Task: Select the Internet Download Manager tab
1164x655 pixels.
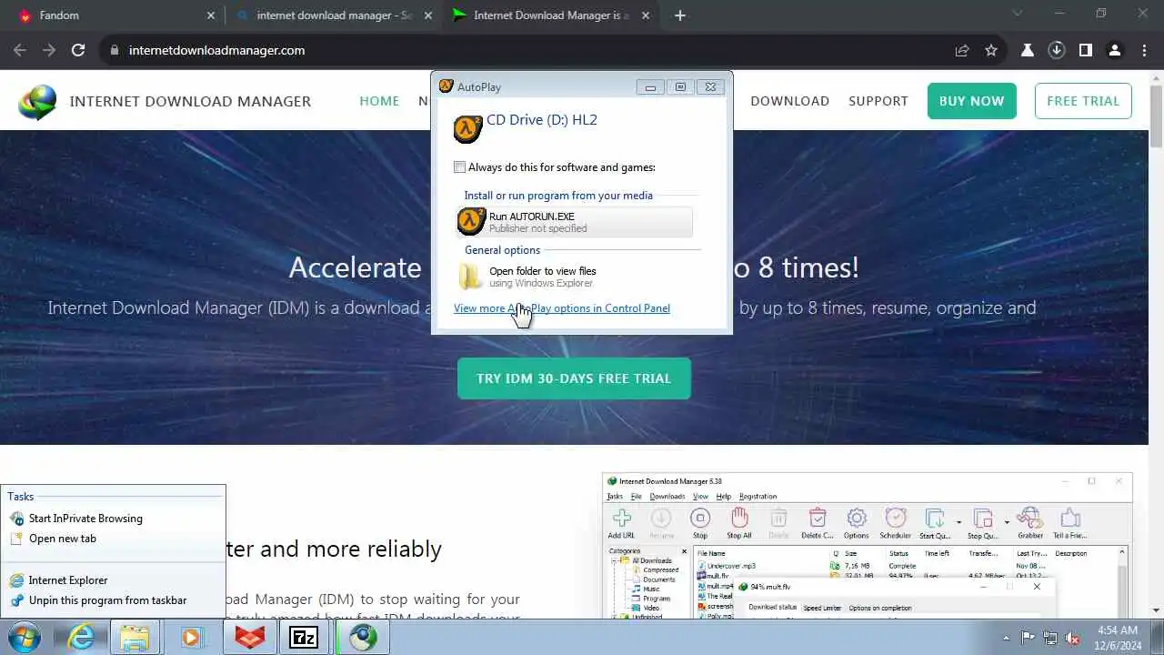Action: [x=550, y=15]
